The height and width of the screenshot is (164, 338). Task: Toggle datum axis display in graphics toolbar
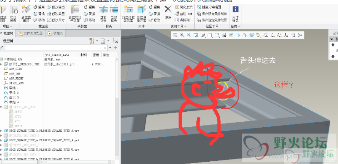click(x=273, y=35)
